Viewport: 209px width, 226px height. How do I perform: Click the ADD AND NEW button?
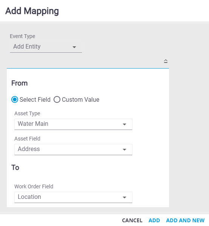(185, 220)
